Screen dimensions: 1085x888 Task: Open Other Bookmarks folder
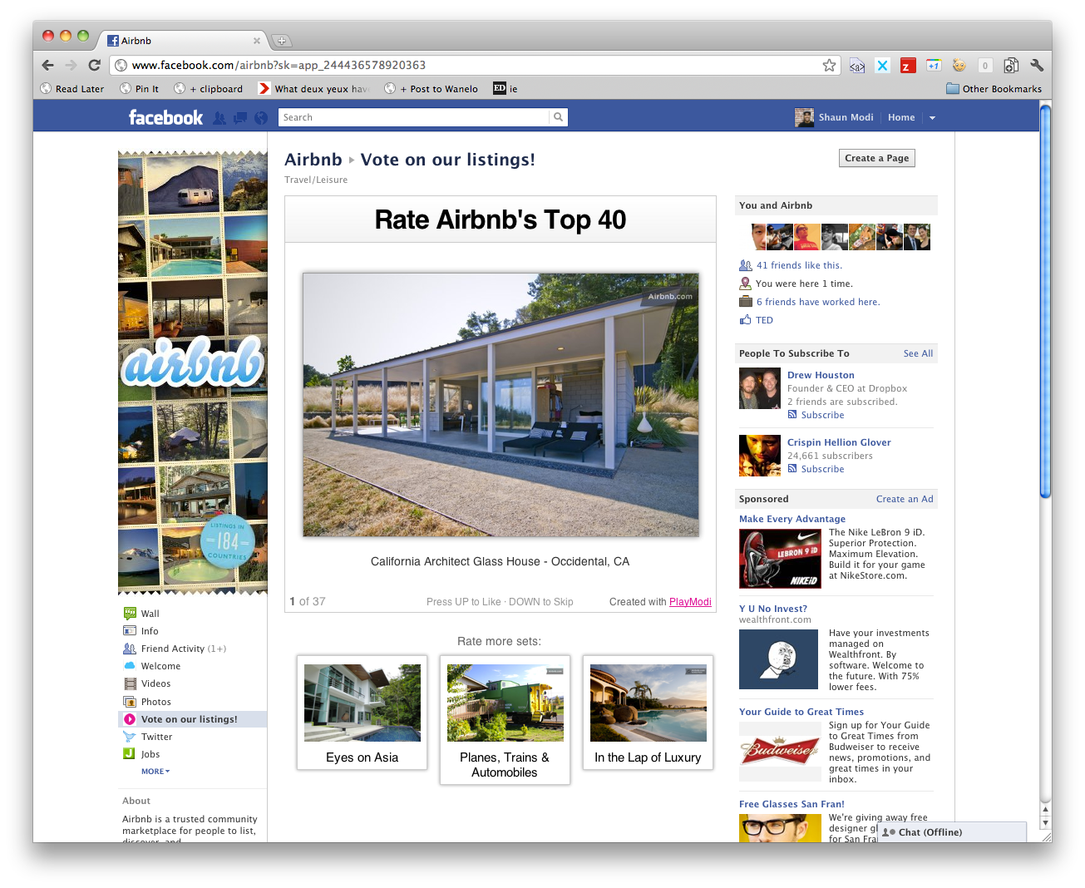[x=994, y=89]
